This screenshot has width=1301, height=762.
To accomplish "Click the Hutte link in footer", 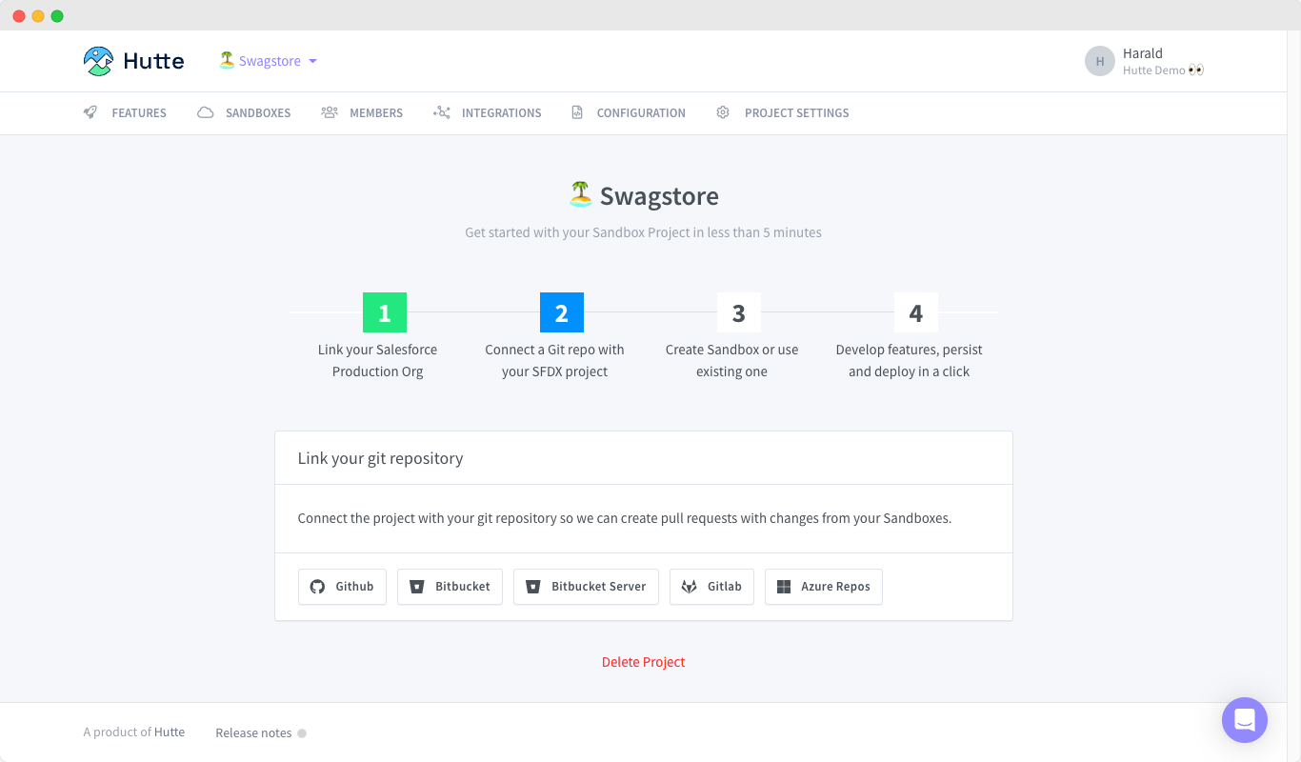I will pos(170,732).
